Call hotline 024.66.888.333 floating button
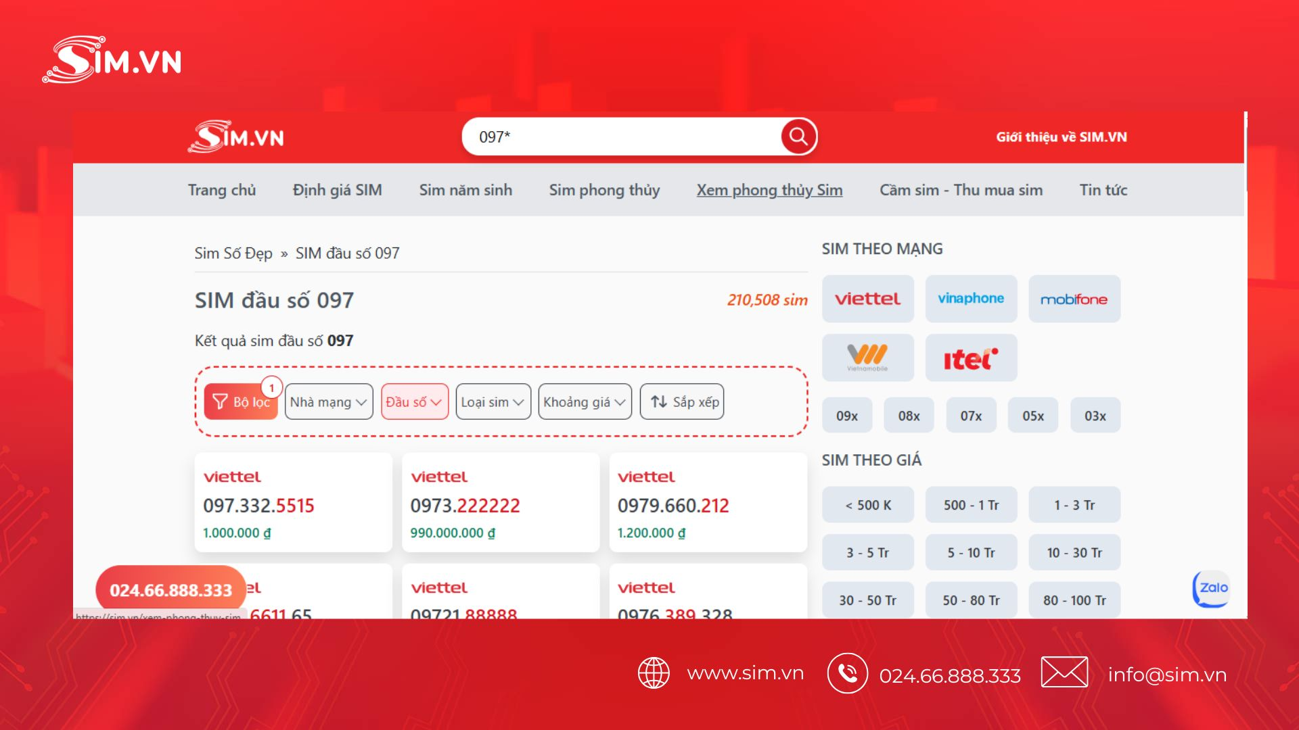 pyautogui.click(x=170, y=590)
